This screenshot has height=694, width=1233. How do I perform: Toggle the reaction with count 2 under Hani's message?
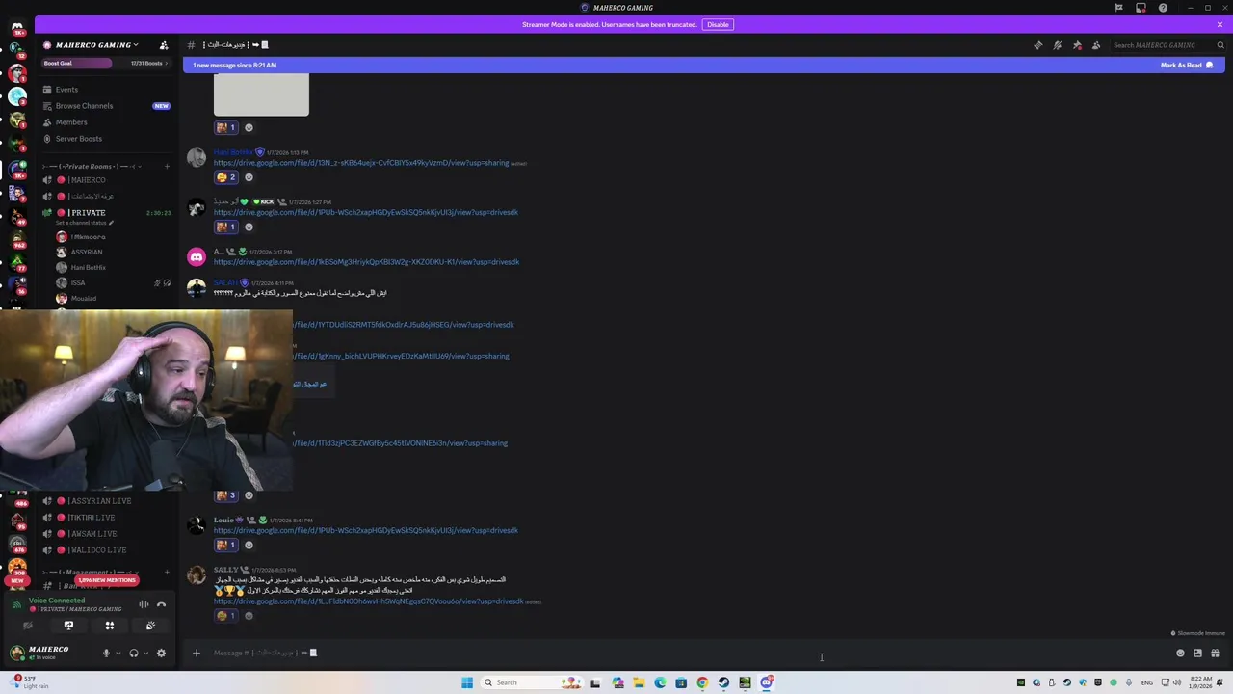point(226,176)
